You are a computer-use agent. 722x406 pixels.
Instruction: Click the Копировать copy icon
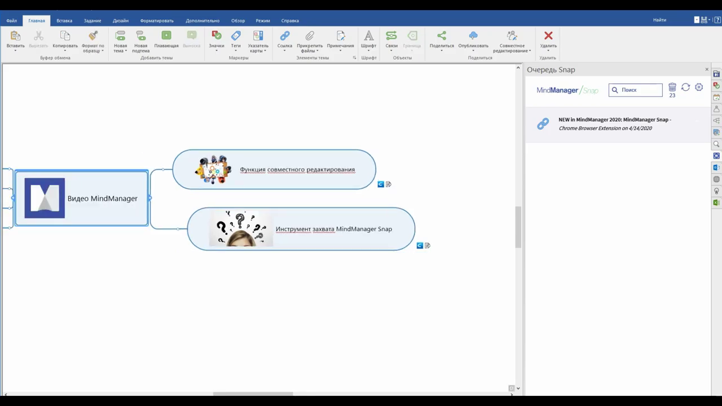pyautogui.click(x=65, y=36)
